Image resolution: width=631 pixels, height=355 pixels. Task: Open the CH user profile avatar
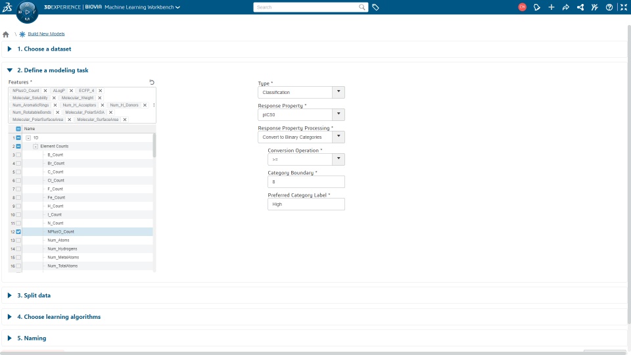[523, 7]
